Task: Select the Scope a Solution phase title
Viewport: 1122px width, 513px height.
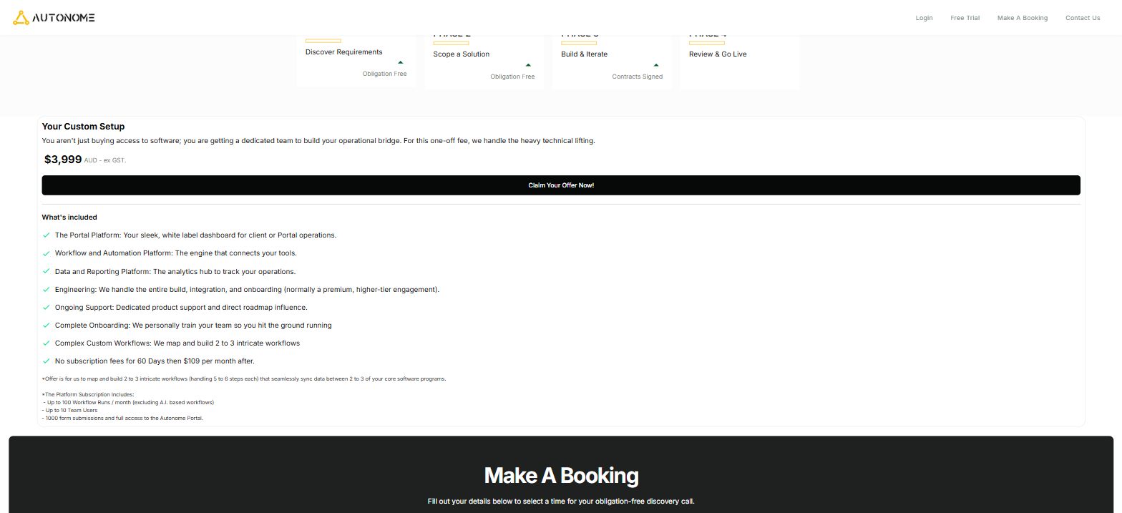Action: click(x=462, y=54)
